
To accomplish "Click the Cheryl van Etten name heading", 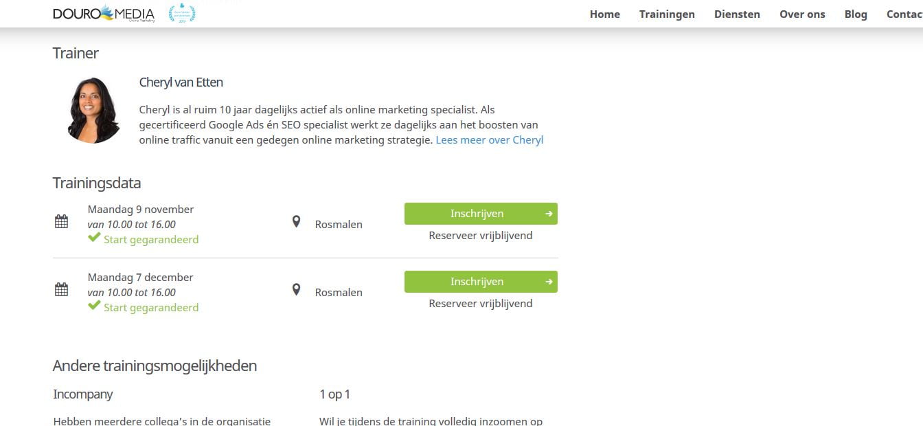I will tap(181, 82).
